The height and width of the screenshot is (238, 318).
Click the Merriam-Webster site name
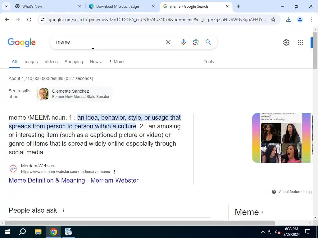pos(38,166)
